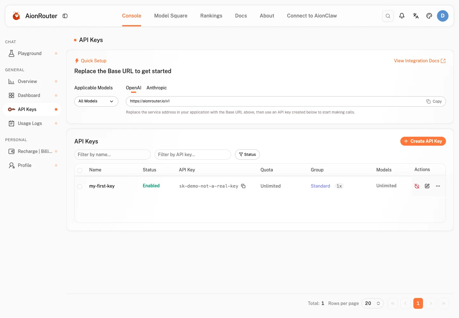
Task: Click the 1x group multiplier badge
Action: pos(339,186)
